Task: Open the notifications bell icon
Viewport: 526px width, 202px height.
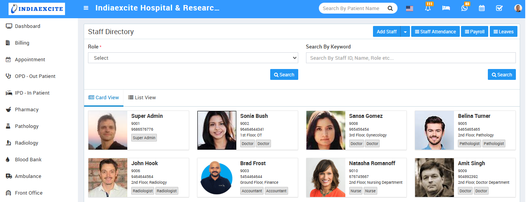Action: 428,8
